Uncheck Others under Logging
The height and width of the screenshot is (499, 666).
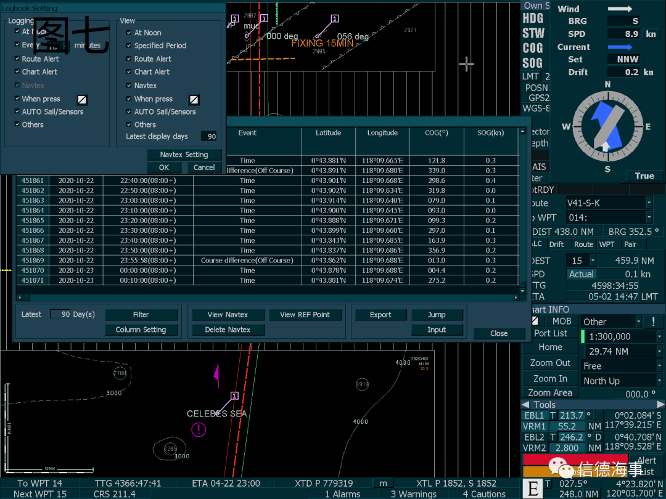[17, 124]
